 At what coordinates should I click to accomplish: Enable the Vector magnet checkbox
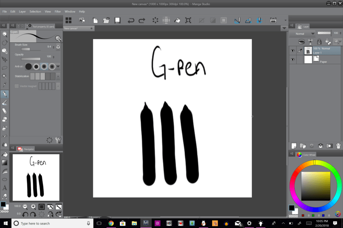16,86
